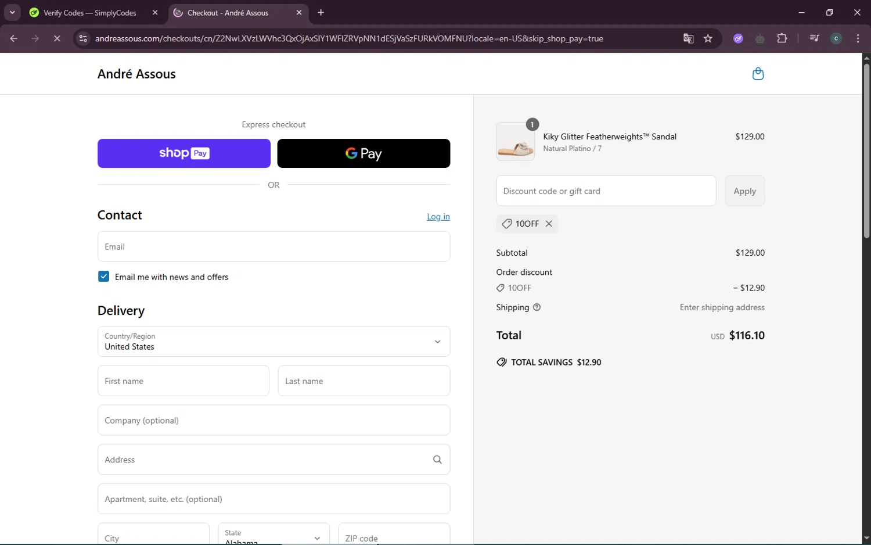Close the Verify Codes — SimplyCodes tab
The width and height of the screenshot is (871, 545).
click(x=155, y=12)
